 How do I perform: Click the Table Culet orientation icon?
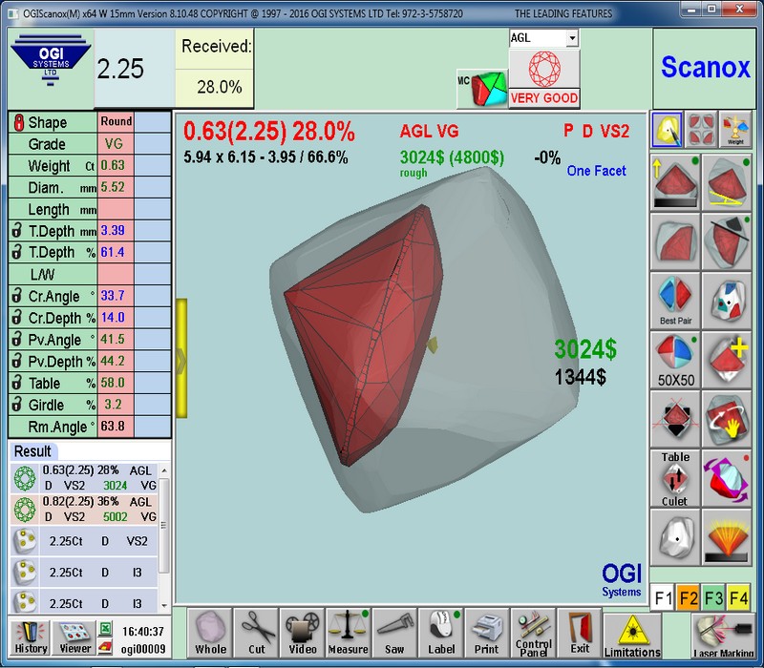tap(675, 478)
